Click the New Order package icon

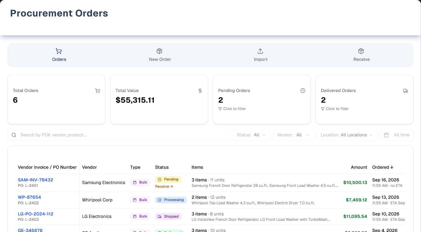160,51
